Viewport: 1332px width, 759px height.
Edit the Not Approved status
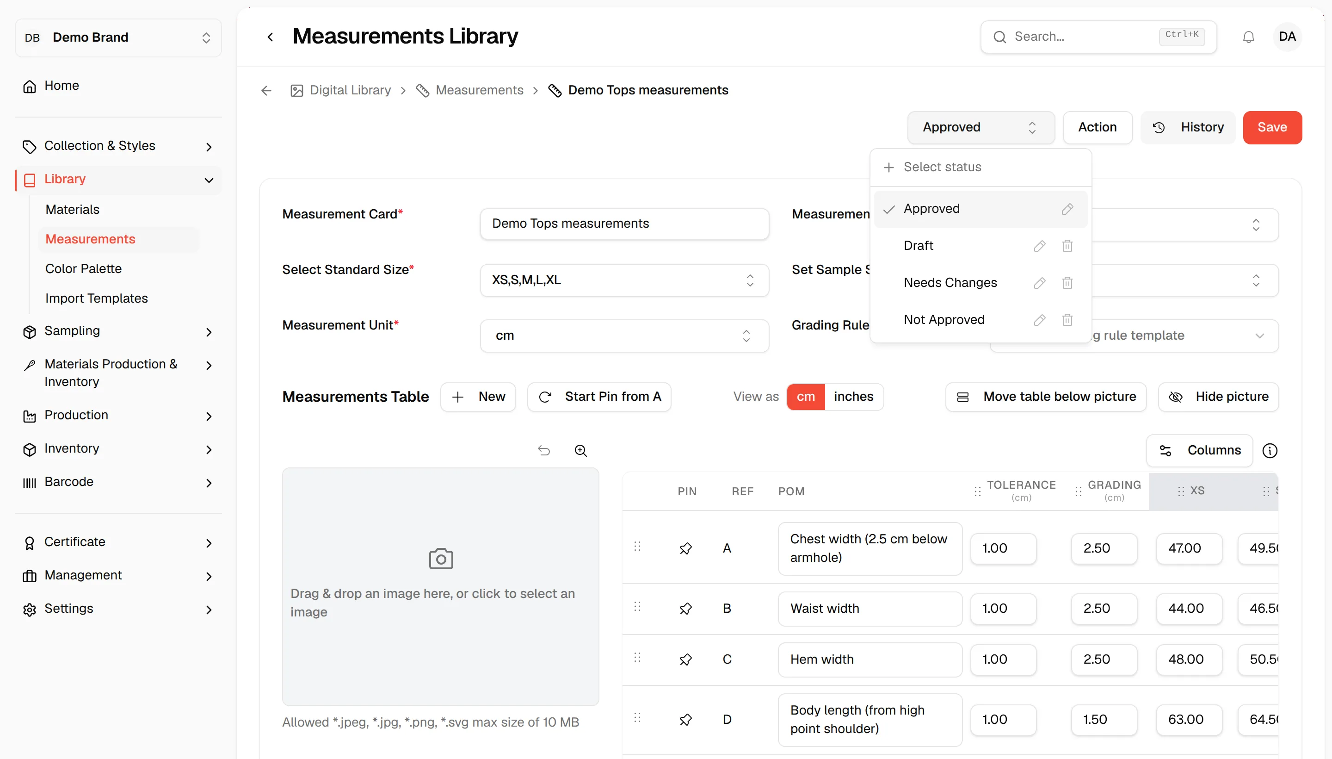pyautogui.click(x=1039, y=319)
